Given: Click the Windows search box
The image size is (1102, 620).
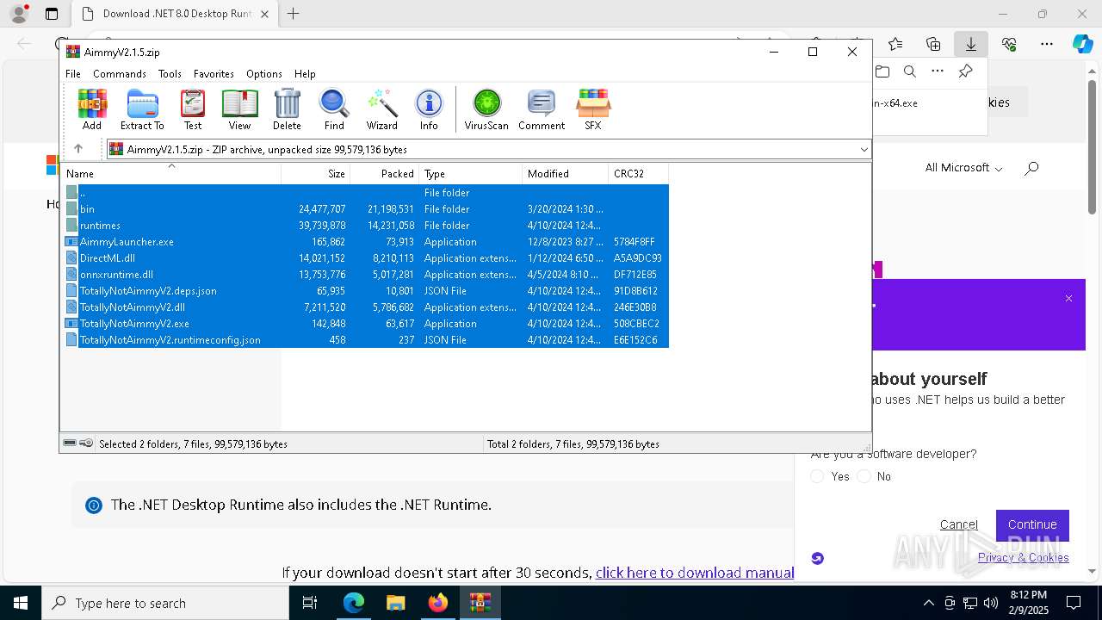Looking at the screenshot, I should (x=165, y=603).
